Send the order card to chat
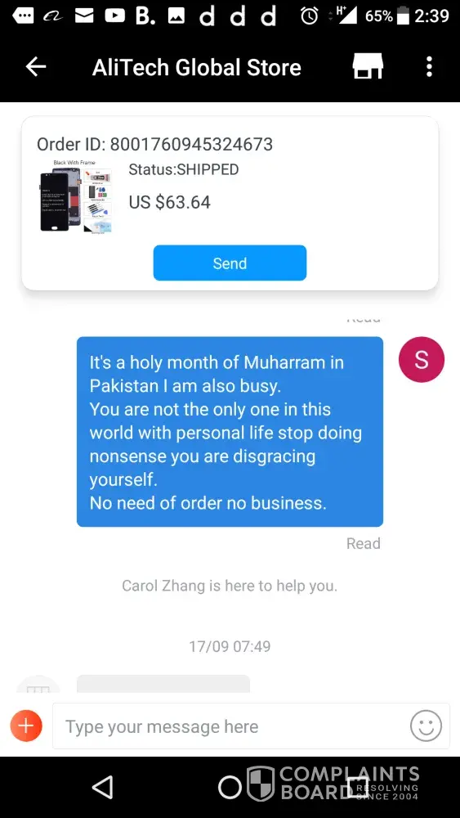The image size is (460, 818). coord(230,263)
